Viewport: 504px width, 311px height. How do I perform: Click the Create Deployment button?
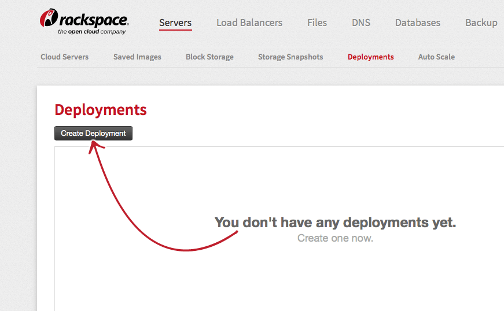click(x=93, y=133)
